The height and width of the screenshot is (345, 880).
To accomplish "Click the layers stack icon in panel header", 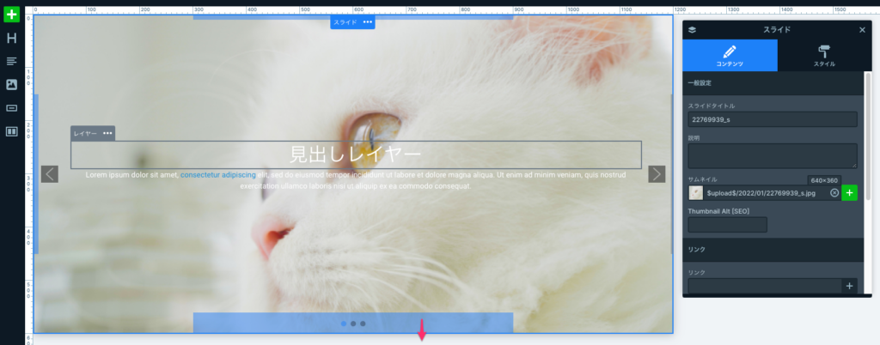I will pyautogui.click(x=693, y=29).
